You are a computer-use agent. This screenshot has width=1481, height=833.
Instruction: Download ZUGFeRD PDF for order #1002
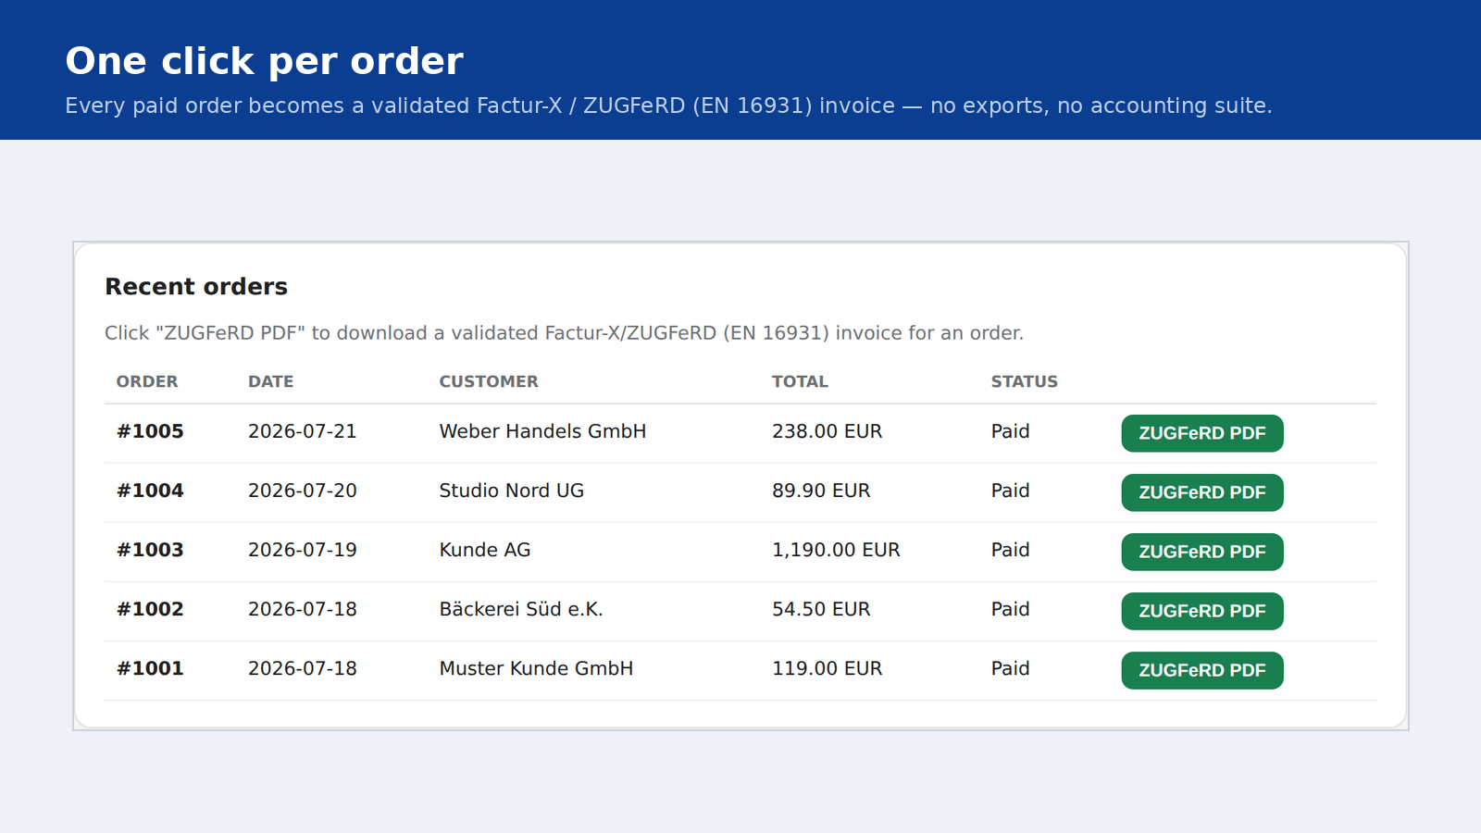(1201, 611)
